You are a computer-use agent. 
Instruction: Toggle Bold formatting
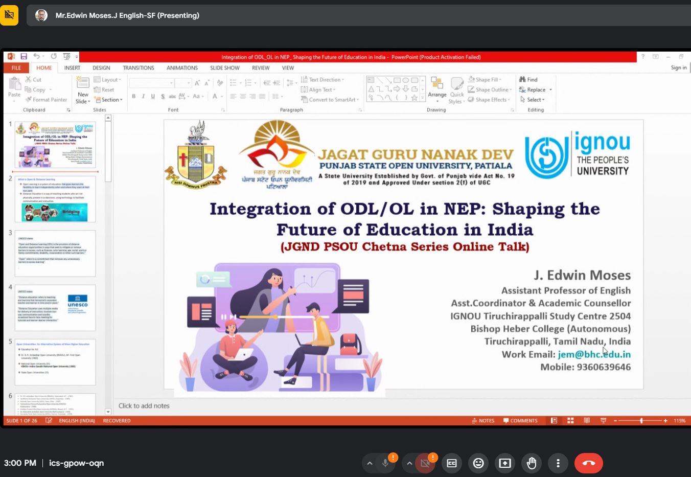134,96
